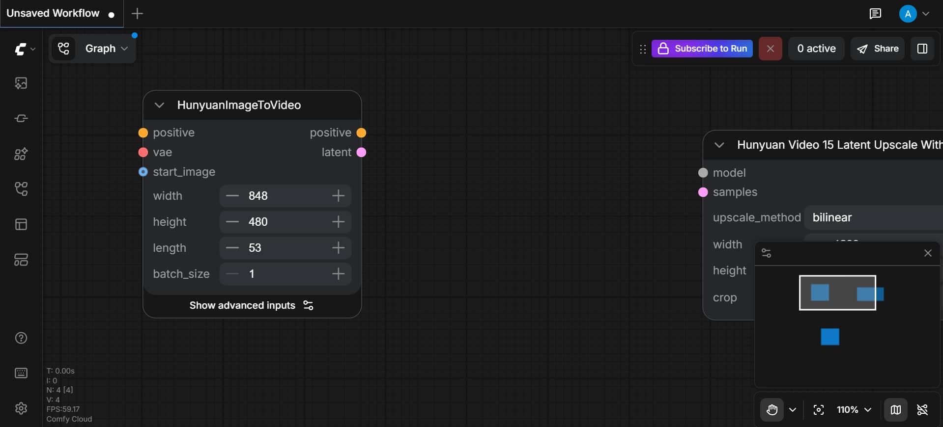
Task: Toggle link visibility icon
Action: click(922, 410)
